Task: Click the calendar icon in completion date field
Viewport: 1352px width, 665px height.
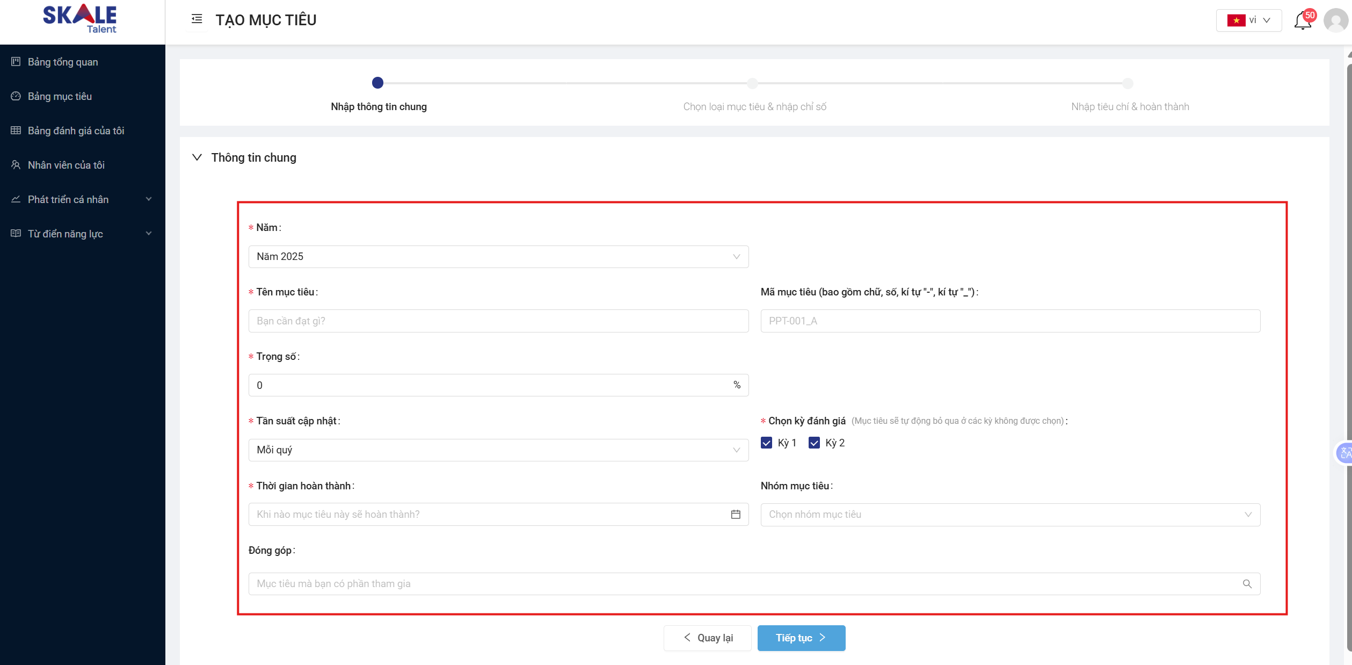Action: [x=736, y=515]
